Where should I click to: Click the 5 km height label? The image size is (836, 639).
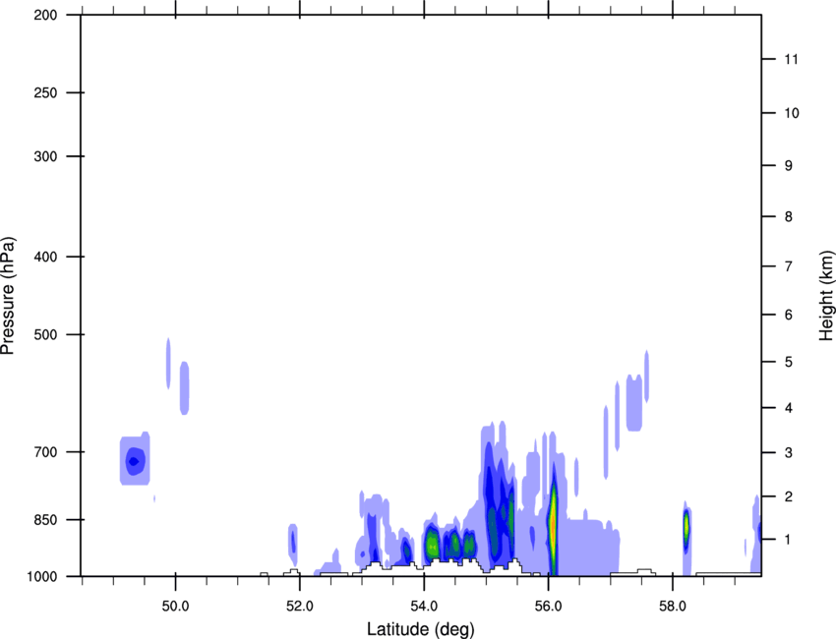[788, 362]
